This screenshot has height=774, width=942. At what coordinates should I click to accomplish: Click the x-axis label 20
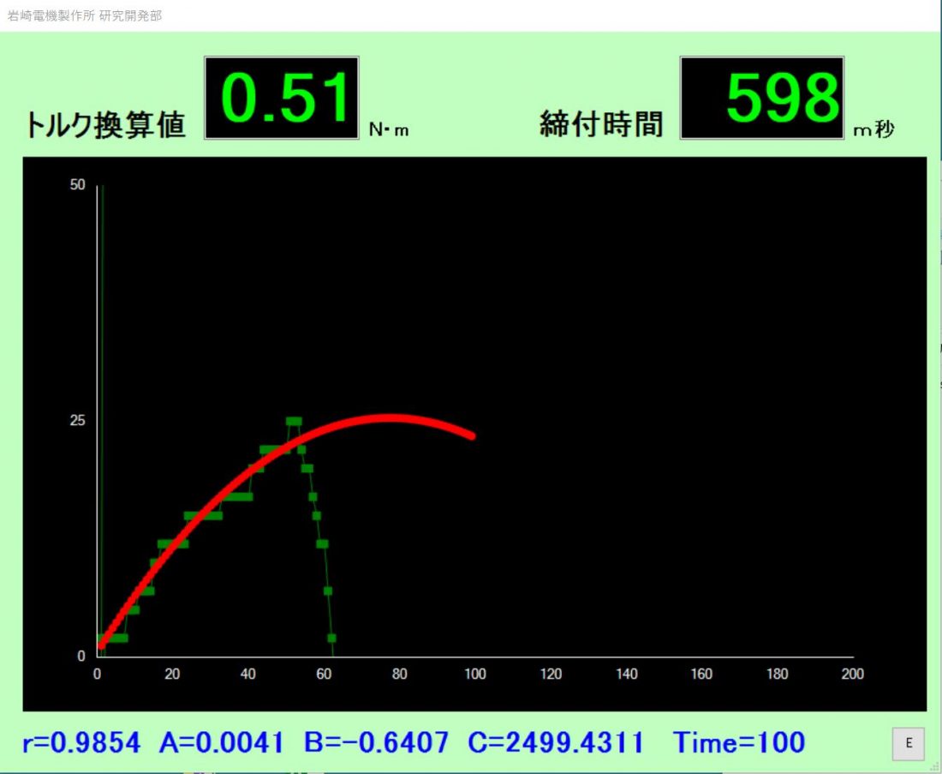[172, 675]
